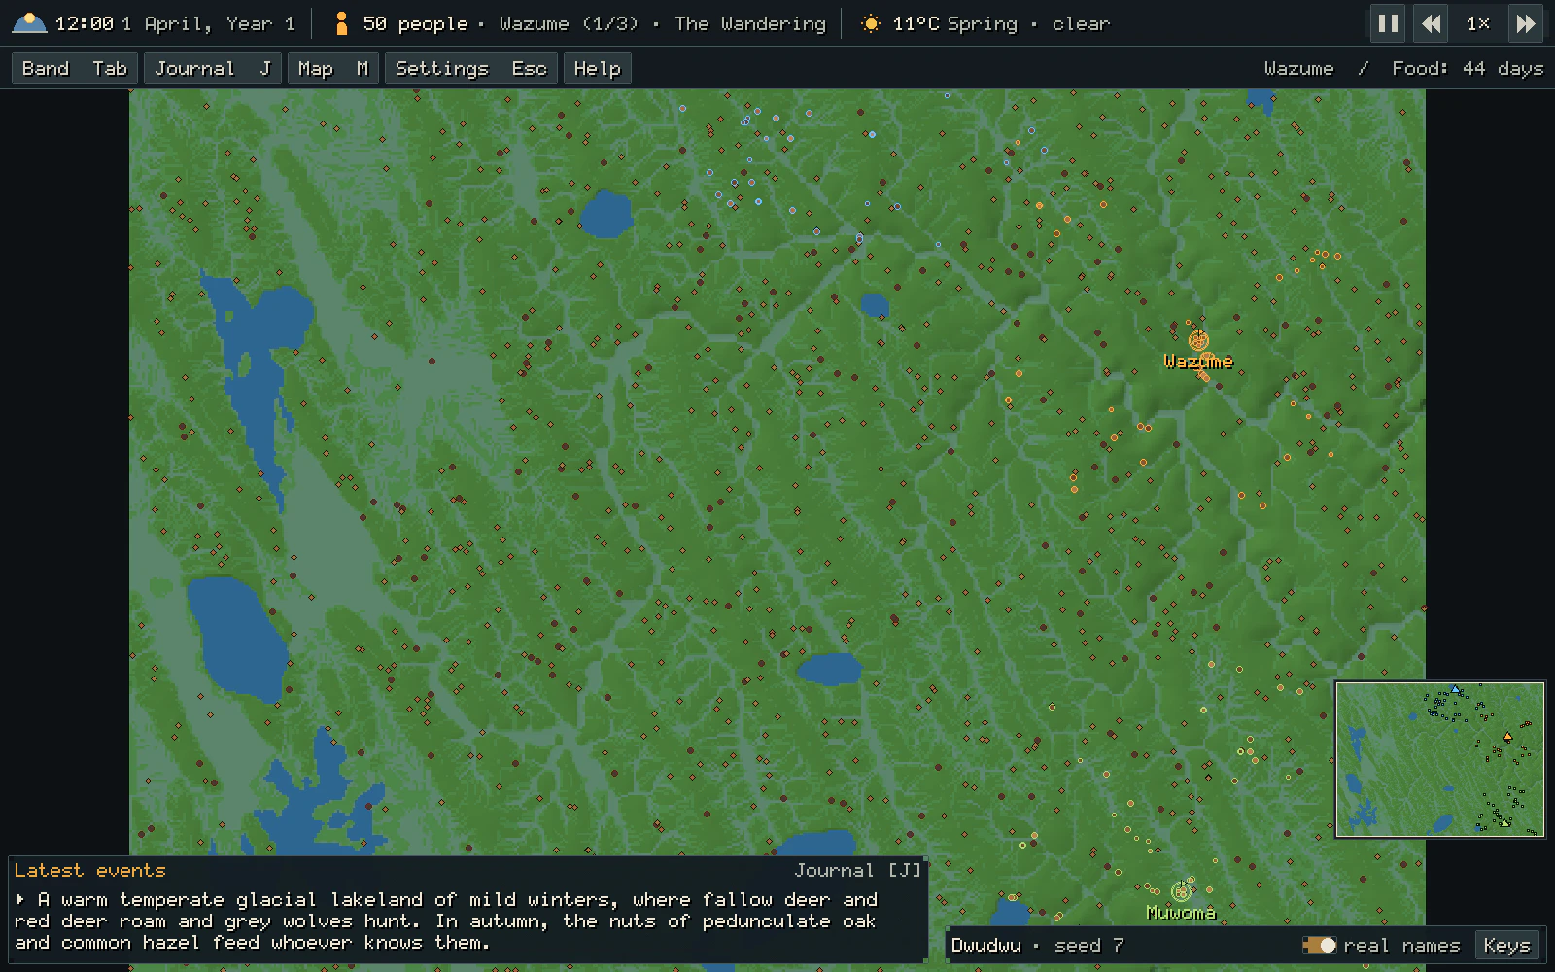The image size is (1555, 972).
Task: Pause the game simulation
Action: coord(1388,23)
